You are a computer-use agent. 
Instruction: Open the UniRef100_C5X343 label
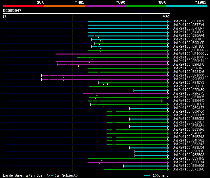(x=188, y=144)
